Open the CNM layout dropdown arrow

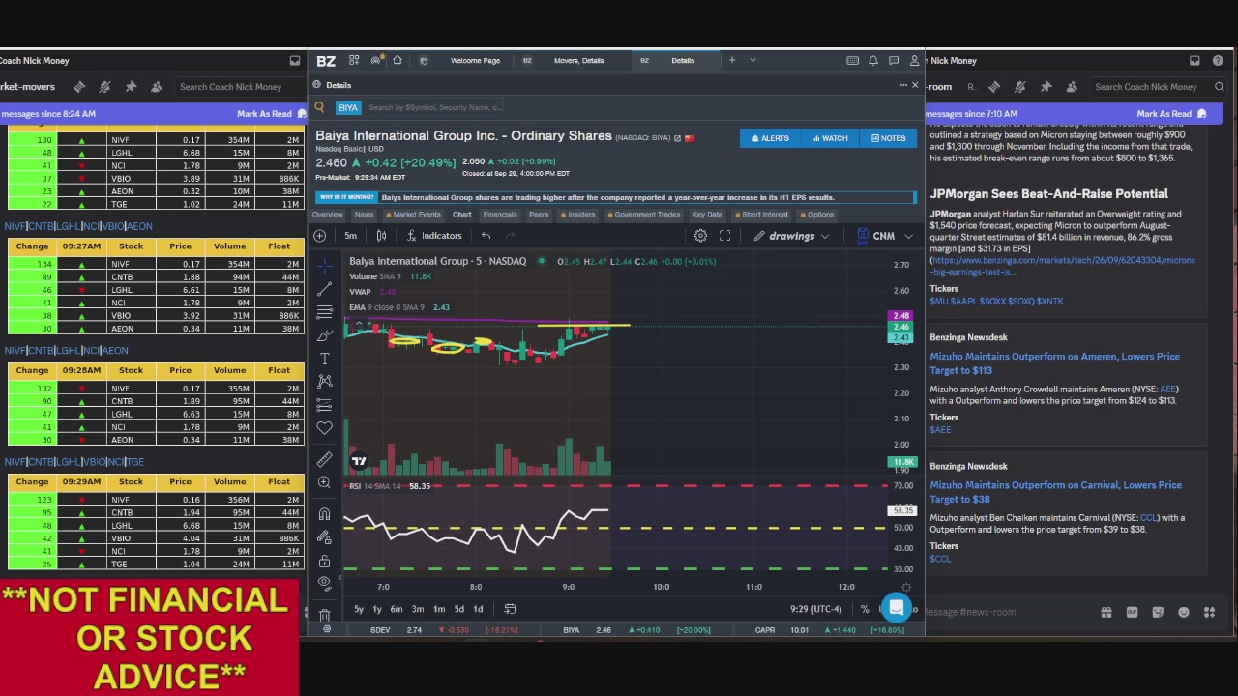pyautogui.click(x=908, y=236)
